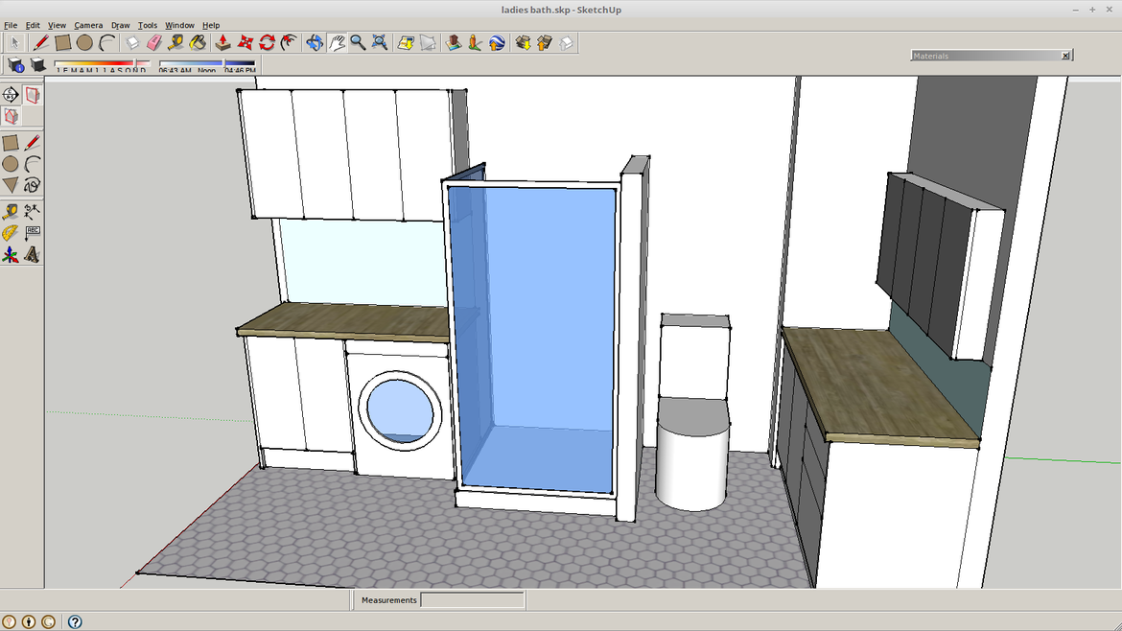Toggle the section plane display icon

coord(33,95)
